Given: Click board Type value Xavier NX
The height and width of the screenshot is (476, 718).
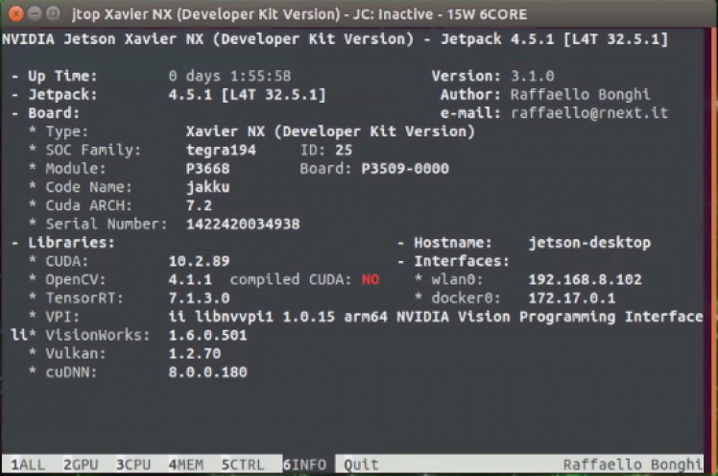Looking at the screenshot, I should point(330,131).
